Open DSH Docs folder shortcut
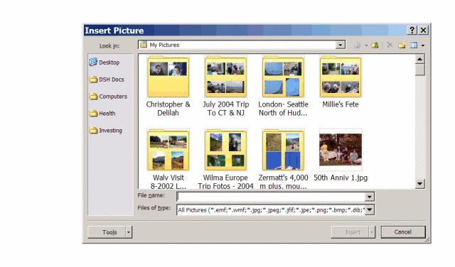This screenshot has height=267, width=455. [x=107, y=79]
